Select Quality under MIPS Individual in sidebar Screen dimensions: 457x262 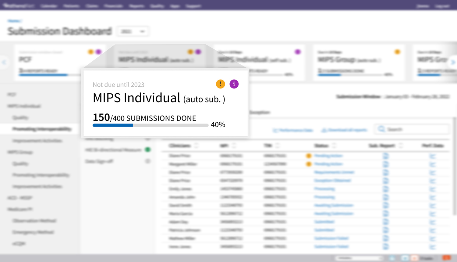coord(20,118)
